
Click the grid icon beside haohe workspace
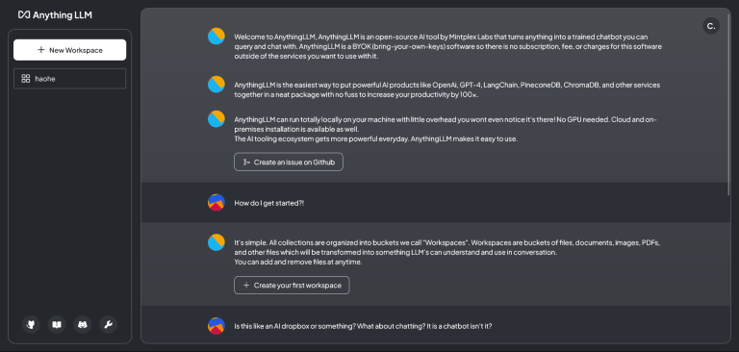pyautogui.click(x=26, y=79)
